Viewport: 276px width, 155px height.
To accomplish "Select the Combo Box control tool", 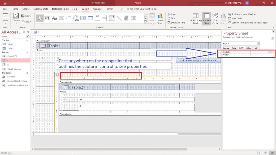I will click(112, 18).
